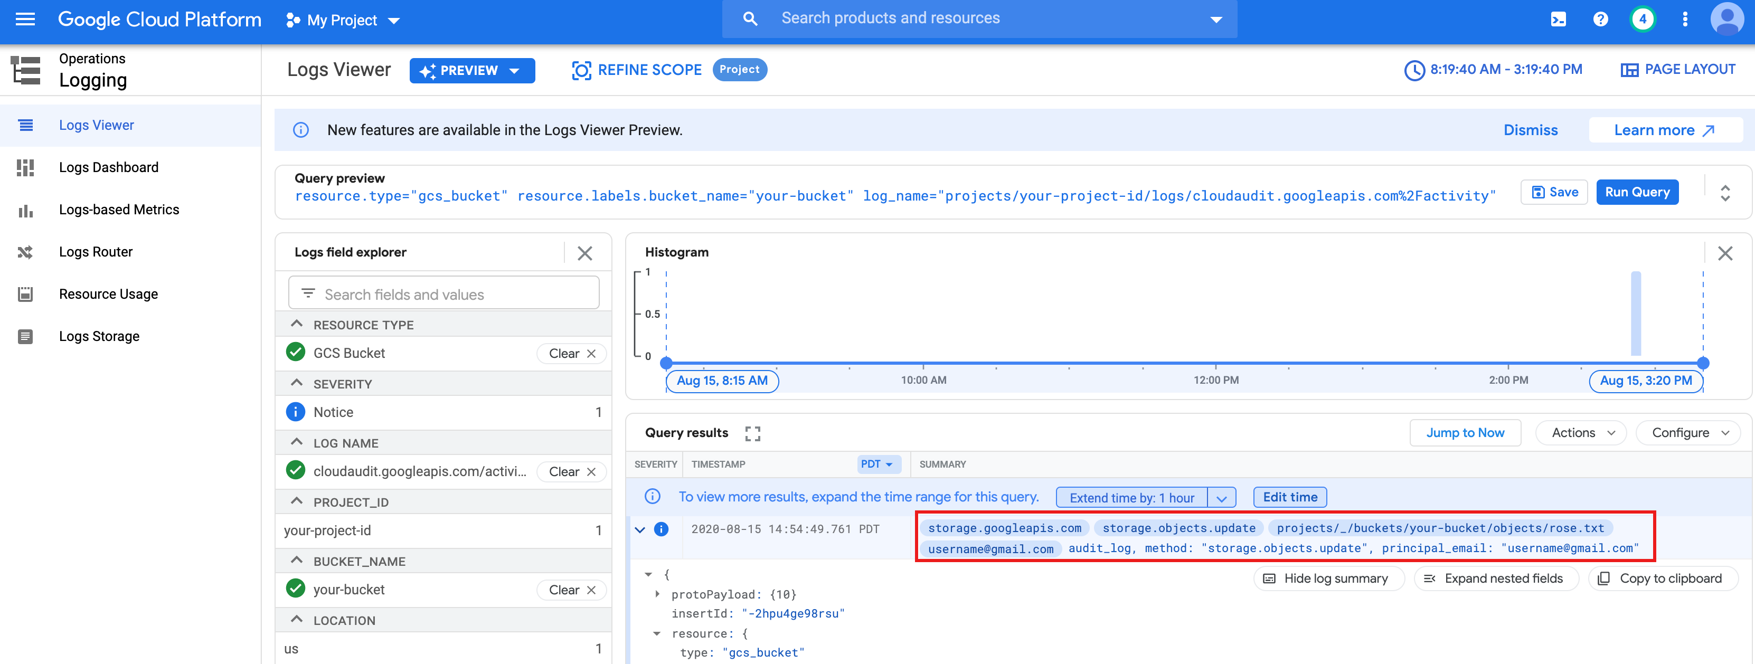Click the help question mark icon
1755x664 pixels.
tap(1600, 20)
